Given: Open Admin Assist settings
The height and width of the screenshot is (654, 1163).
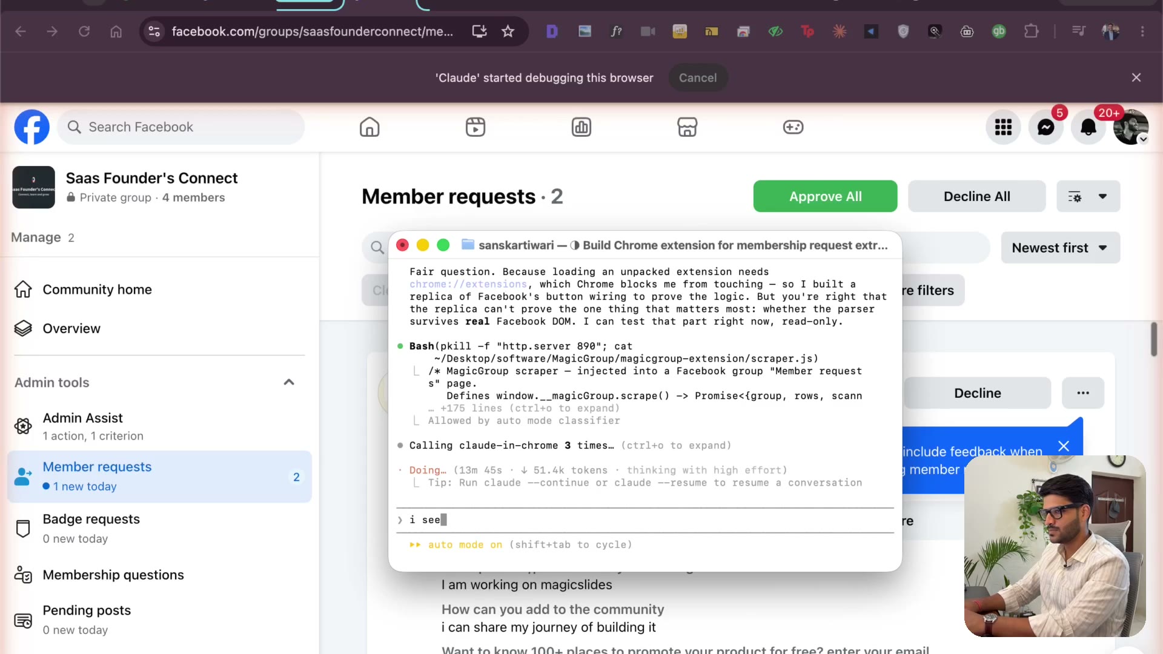Looking at the screenshot, I should [x=159, y=426].
